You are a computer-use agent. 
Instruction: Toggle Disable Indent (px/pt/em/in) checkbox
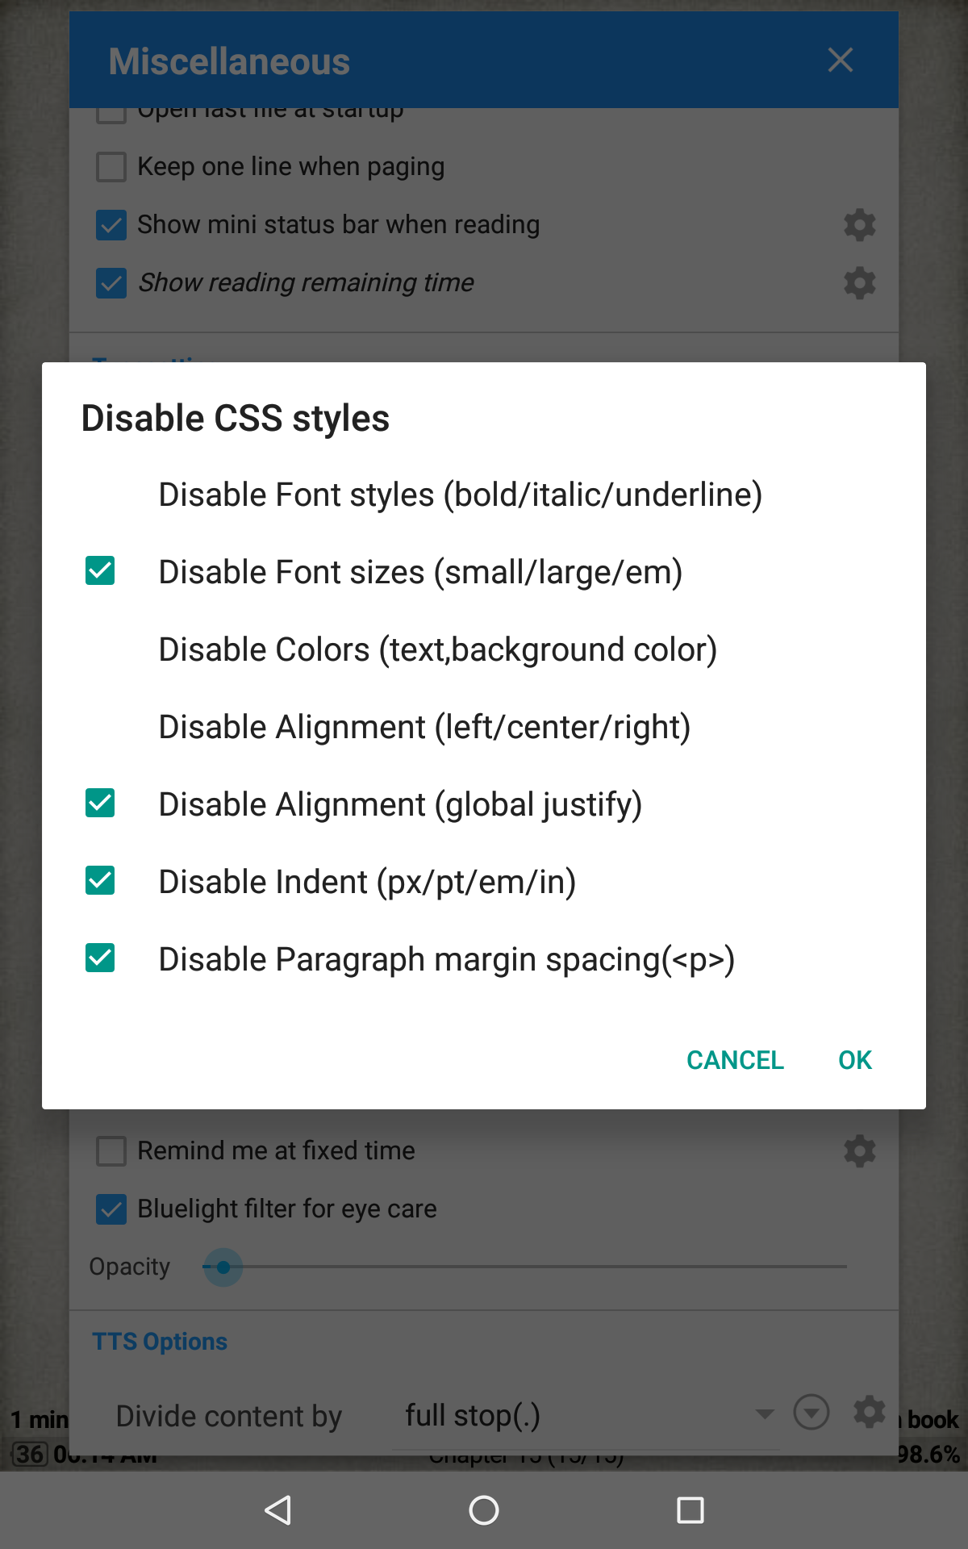[100, 881]
